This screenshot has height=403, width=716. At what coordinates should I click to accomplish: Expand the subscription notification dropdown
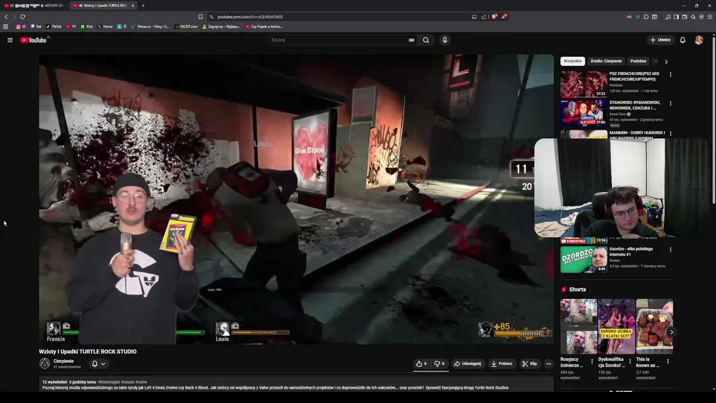[x=98, y=364]
